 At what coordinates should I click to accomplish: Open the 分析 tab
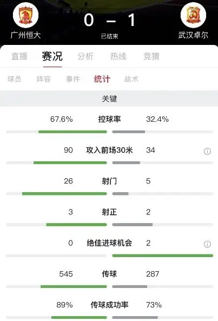point(85,56)
